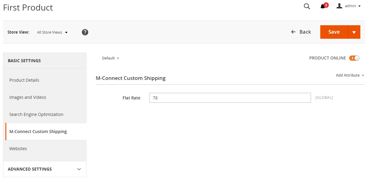Collapse the Basic Settings header
Viewport: 373px width, 182px height.
pos(45,61)
